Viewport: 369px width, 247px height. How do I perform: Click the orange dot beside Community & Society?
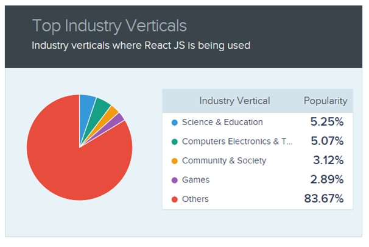point(175,161)
